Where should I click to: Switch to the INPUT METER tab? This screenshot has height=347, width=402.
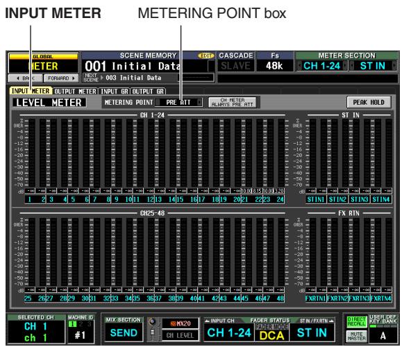31,91
